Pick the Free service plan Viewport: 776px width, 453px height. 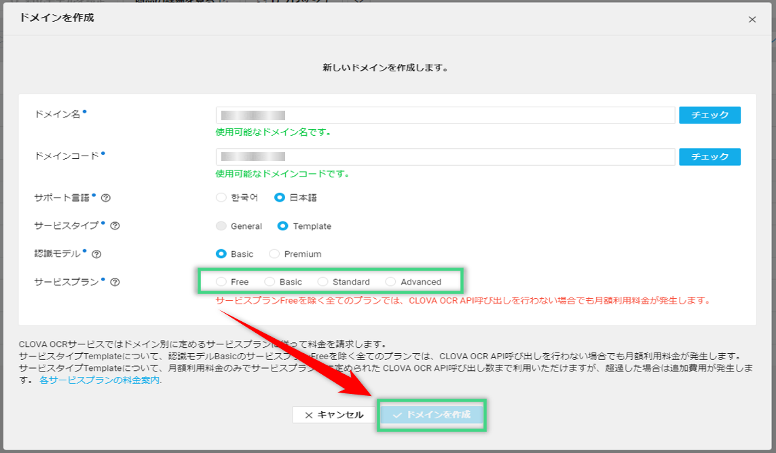point(221,282)
